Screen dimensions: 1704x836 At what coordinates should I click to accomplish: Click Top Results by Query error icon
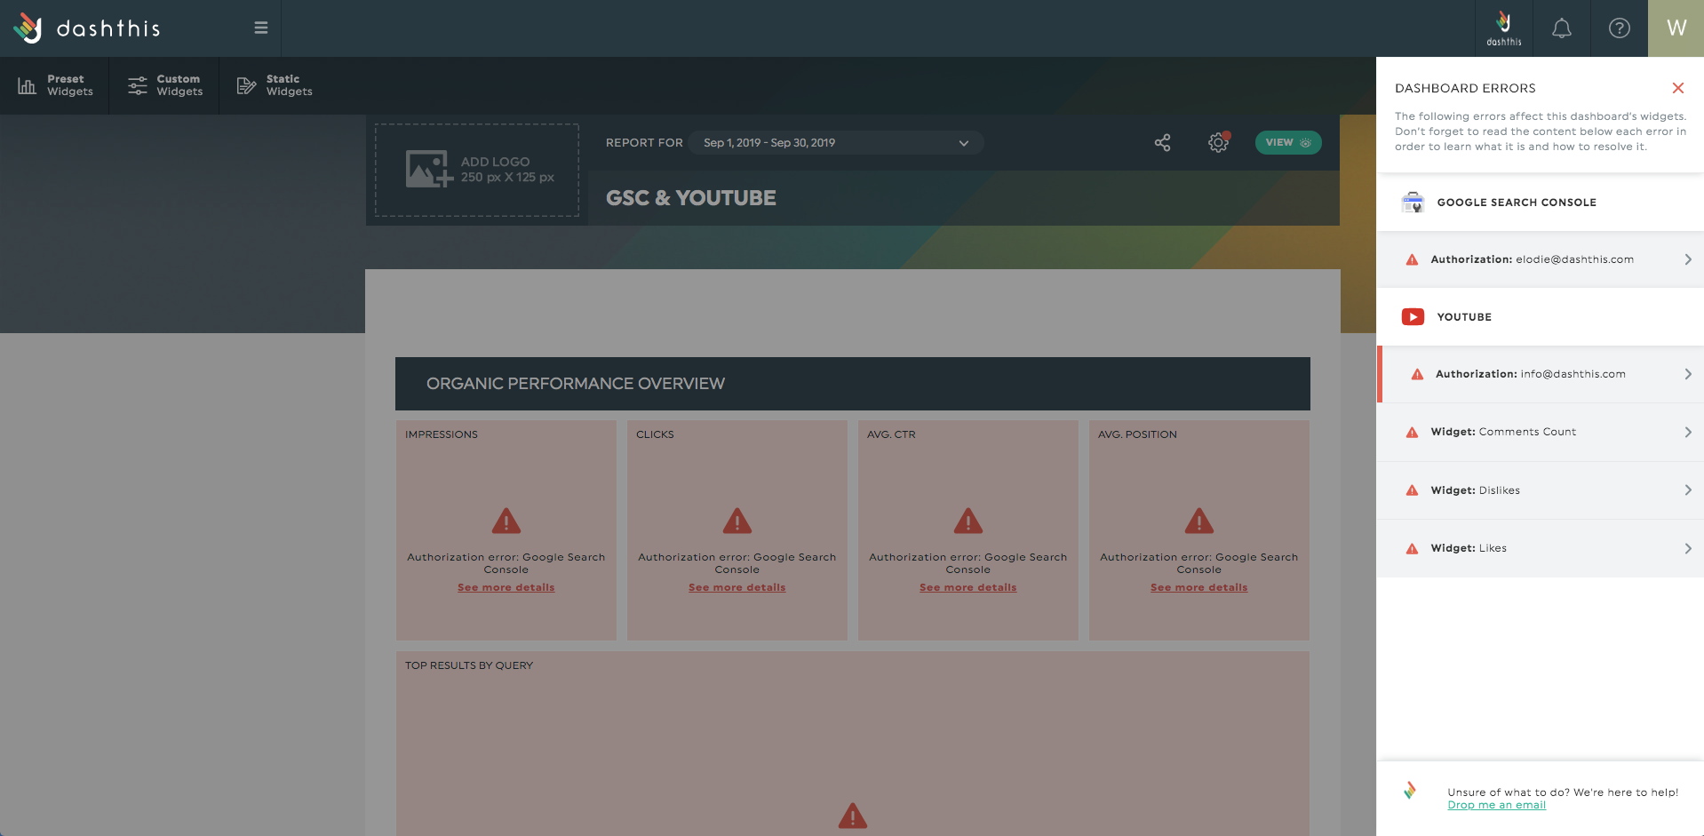tap(853, 816)
